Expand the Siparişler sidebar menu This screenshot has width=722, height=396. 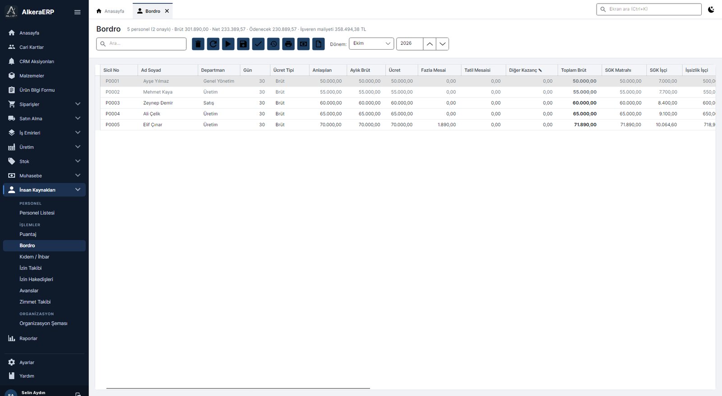click(44, 104)
